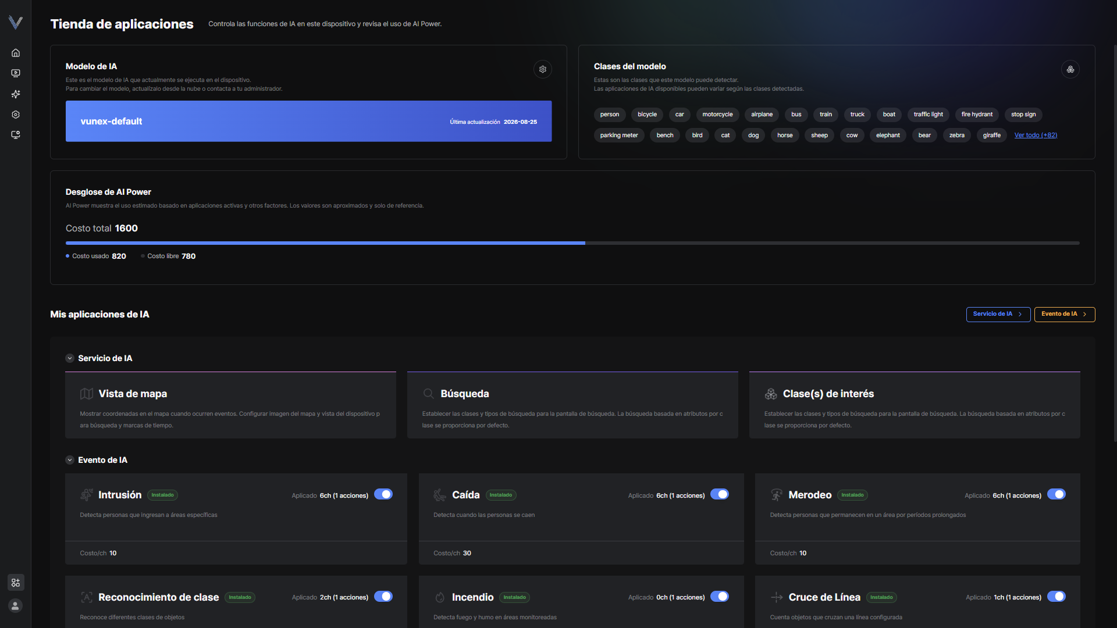The image size is (1117, 628).
Task: Click the Instalado badge beside Merodeo
Action: tap(852, 495)
